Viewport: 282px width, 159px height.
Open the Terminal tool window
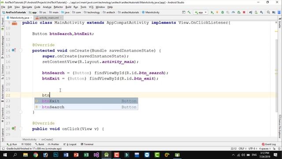click(x=87, y=144)
